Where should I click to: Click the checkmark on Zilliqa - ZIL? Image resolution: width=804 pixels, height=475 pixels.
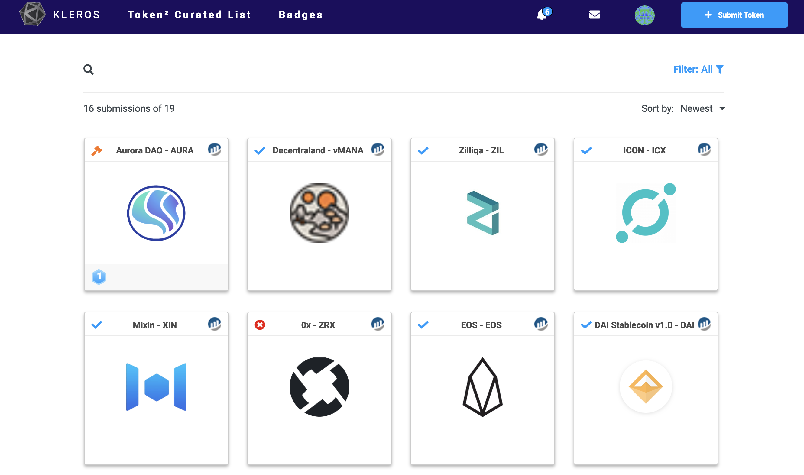point(423,150)
